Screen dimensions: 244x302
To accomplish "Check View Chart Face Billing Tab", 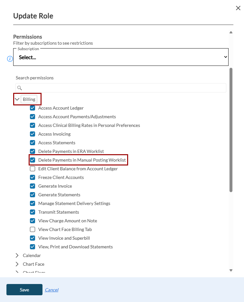I will [x=33, y=229].
